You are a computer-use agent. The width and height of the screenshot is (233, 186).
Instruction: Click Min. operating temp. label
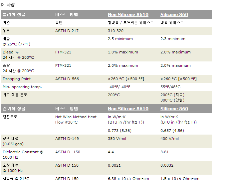click(x=22, y=87)
